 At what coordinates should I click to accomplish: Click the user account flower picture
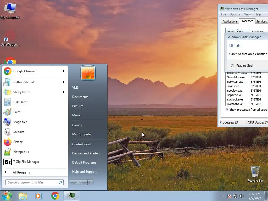88,73
